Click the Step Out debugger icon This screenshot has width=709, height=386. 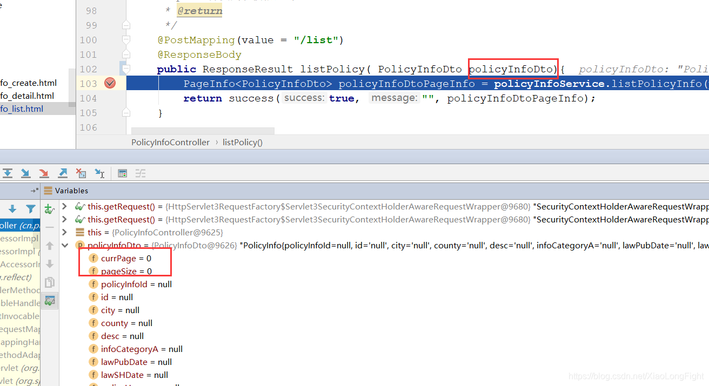click(63, 173)
